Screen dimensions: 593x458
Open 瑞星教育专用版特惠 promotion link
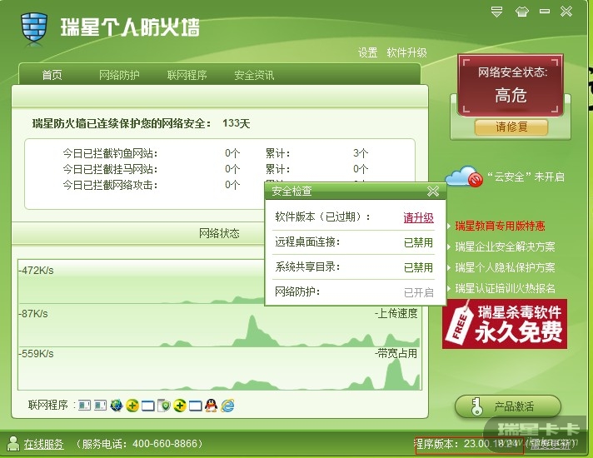pos(500,226)
